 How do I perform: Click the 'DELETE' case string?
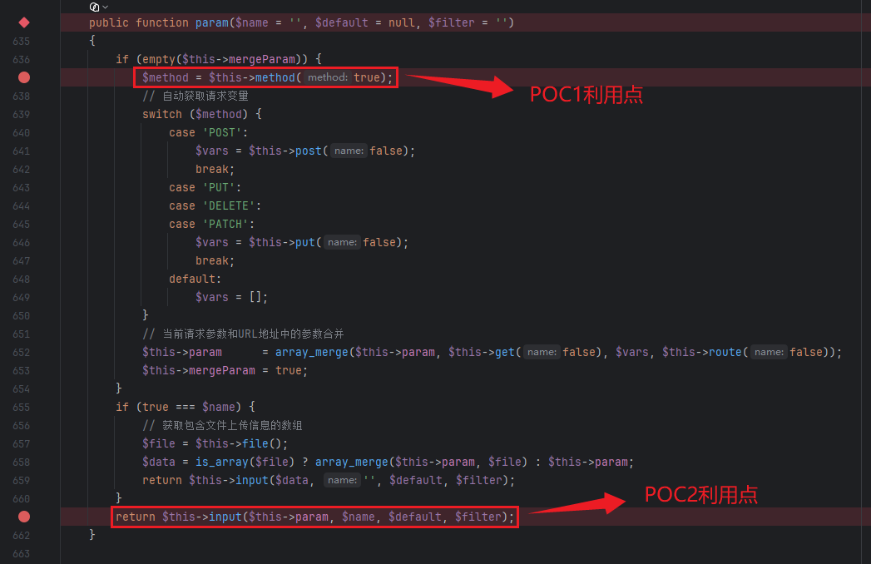click(x=229, y=206)
